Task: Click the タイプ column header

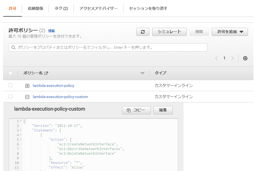Action: click(161, 73)
